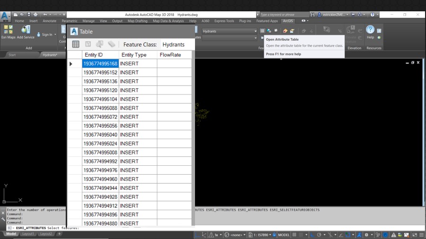
Task: Select cell with Entity ID 1936774994880
Action: pyautogui.click(x=100, y=223)
